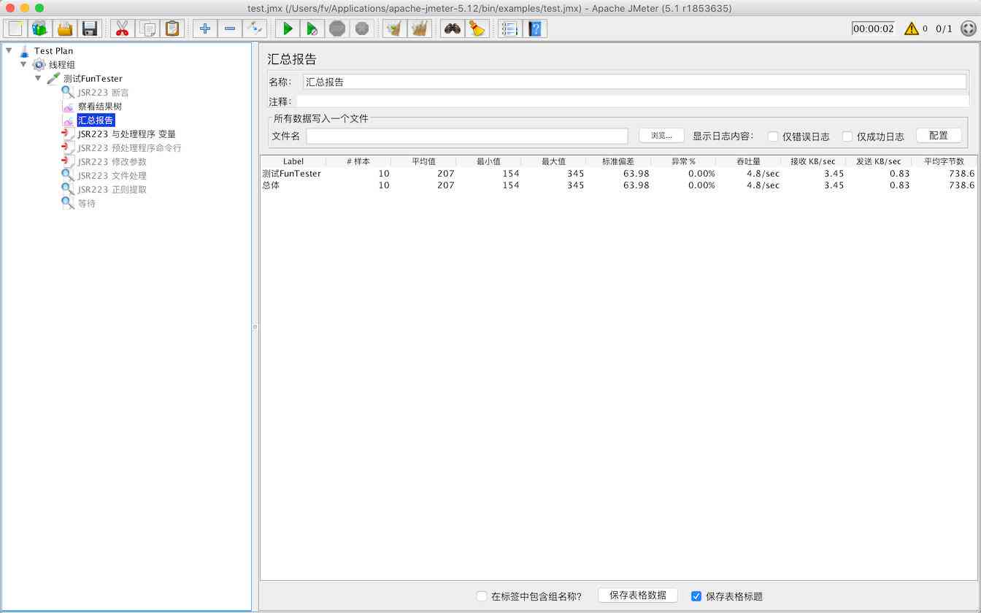The image size is (981, 613).
Task: Click the 0/1 active threads indicator
Action: pos(945,28)
